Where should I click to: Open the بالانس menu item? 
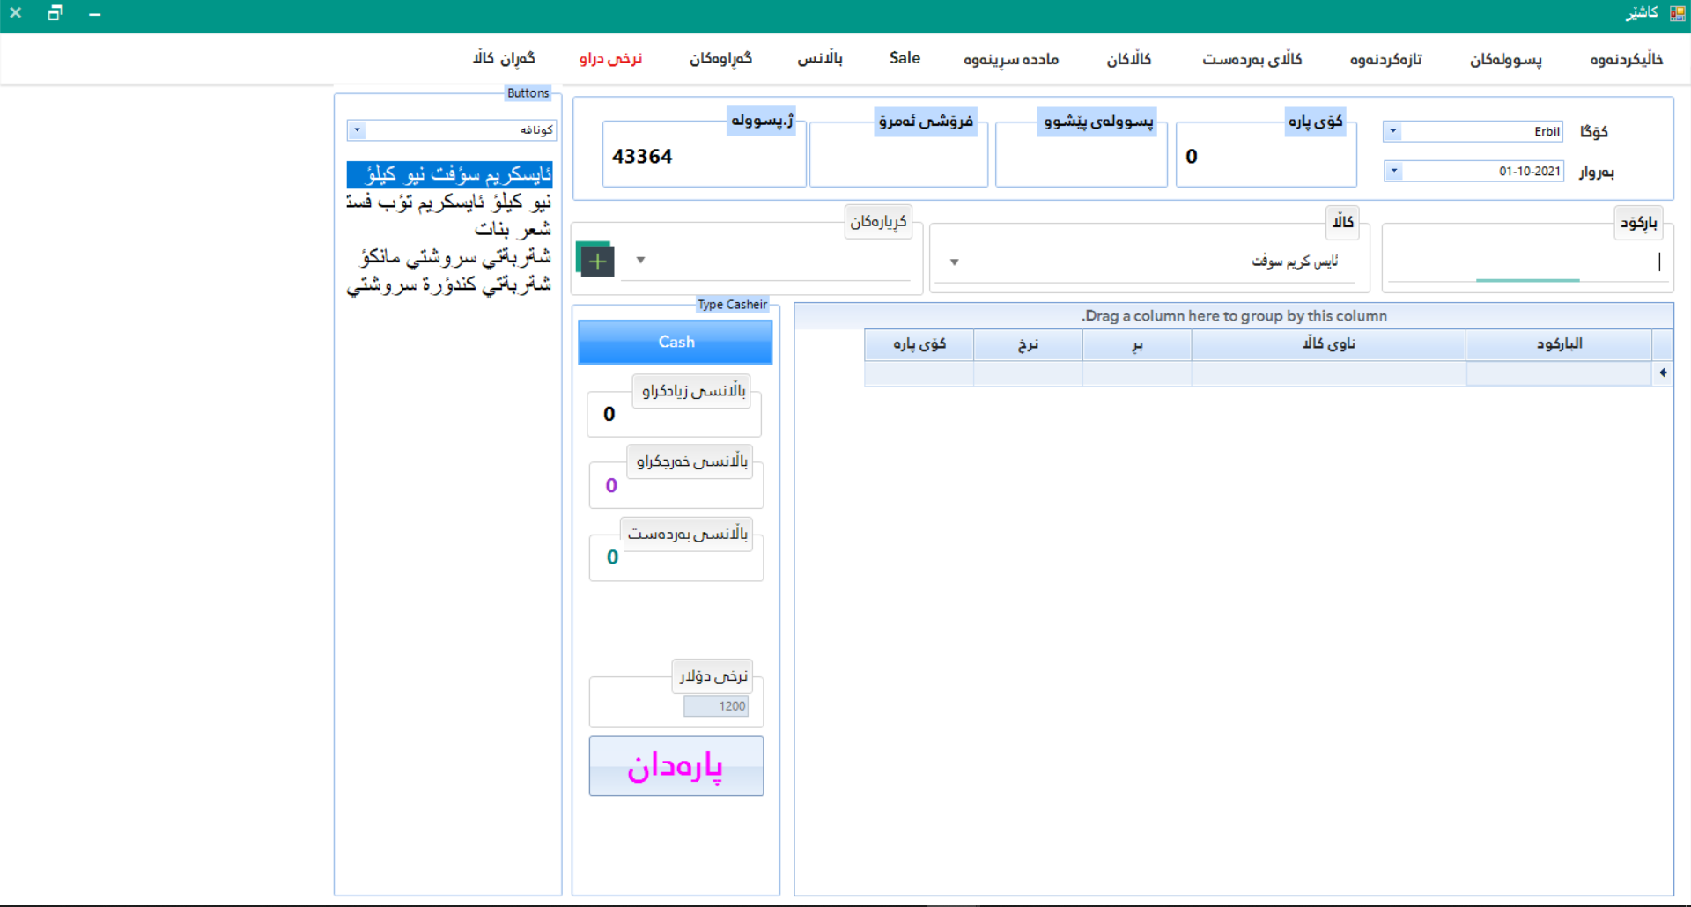pyautogui.click(x=822, y=59)
